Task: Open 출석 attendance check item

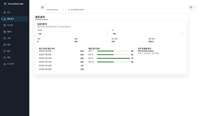Action: (15, 51)
